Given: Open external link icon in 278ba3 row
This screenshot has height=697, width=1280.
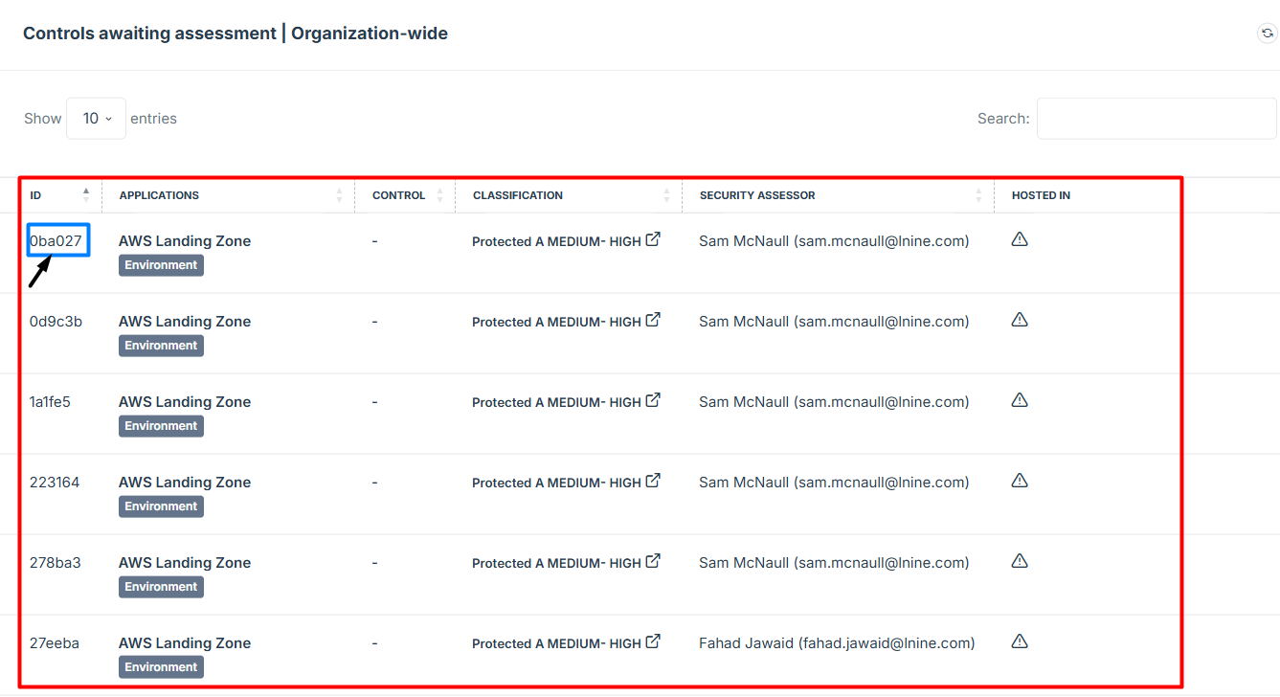Looking at the screenshot, I should coord(653,561).
